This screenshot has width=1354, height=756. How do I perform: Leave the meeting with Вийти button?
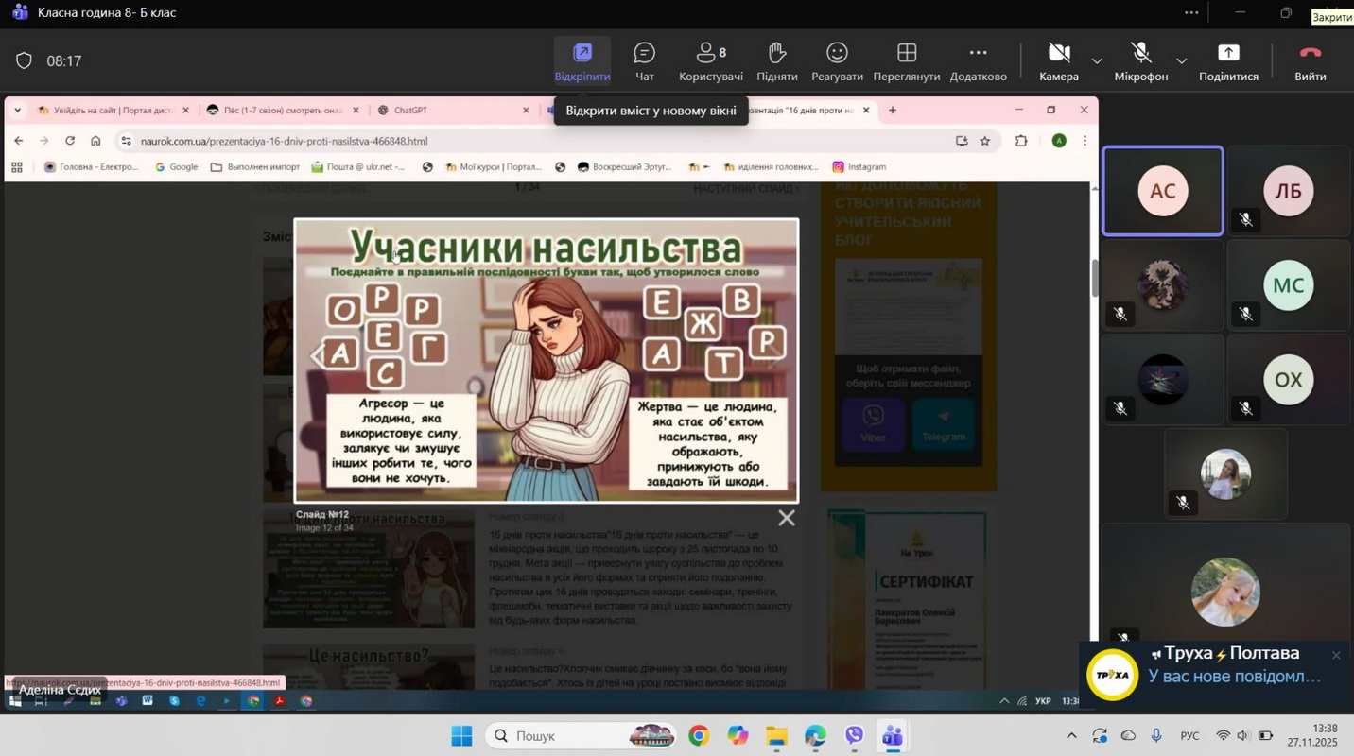click(1310, 61)
